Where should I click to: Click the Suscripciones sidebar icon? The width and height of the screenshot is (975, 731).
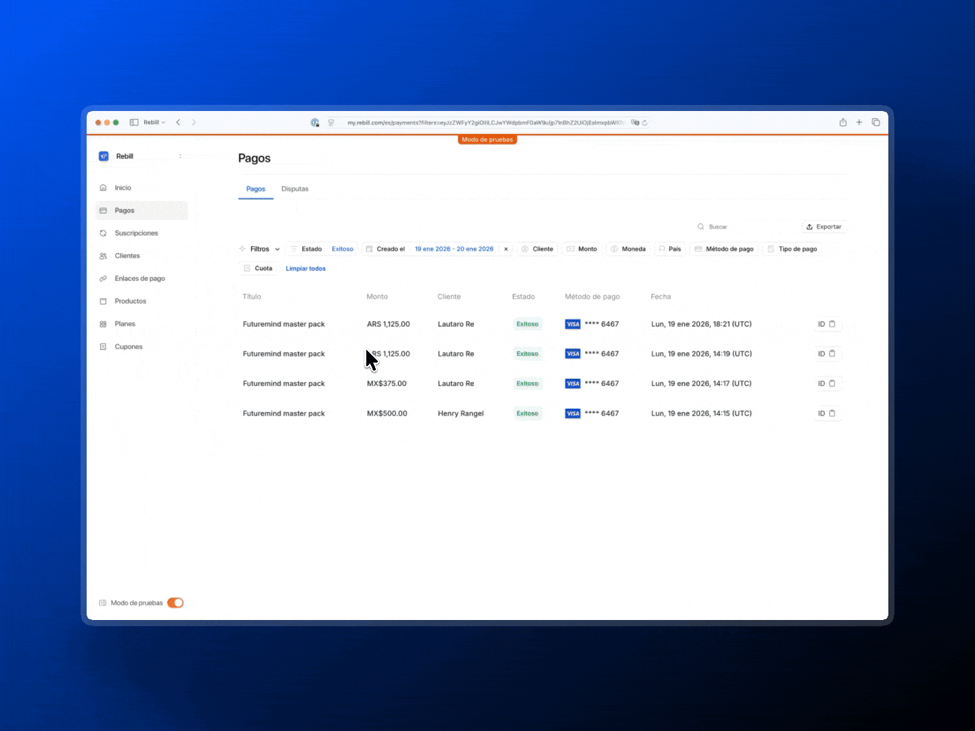(x=103, y=234)
